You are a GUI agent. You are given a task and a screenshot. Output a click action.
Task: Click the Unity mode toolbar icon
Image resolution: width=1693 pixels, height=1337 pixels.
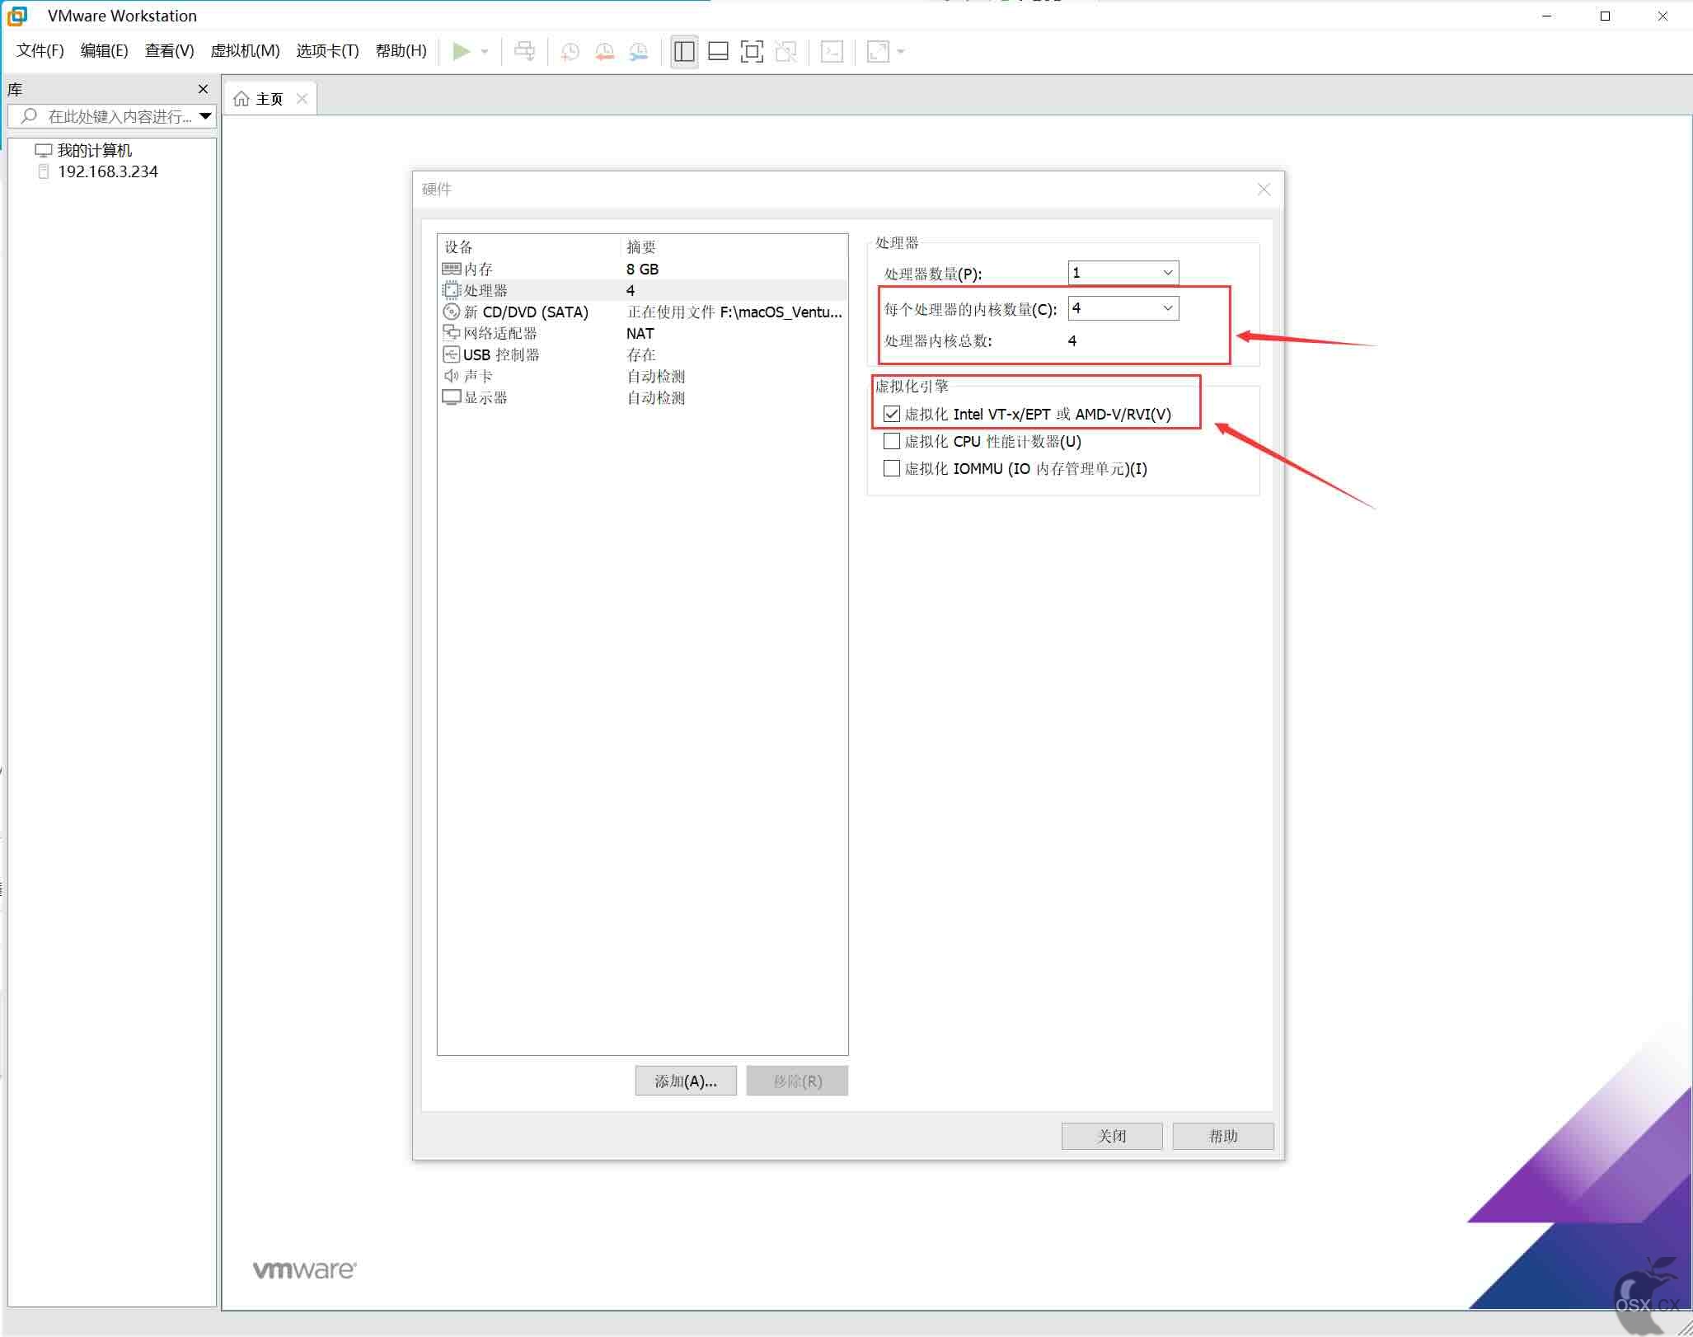[x=786, y=52]
